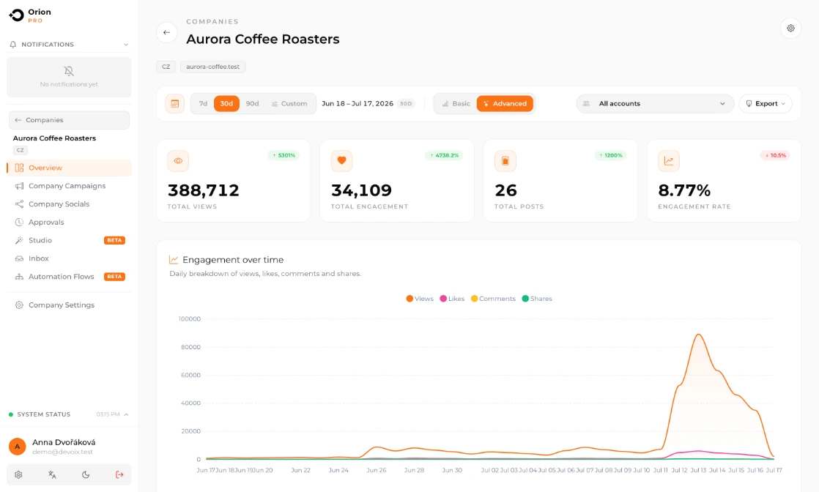819x492 pixels.
Task: Toggle the Shares series in chart legend
Action: [537, 299]
